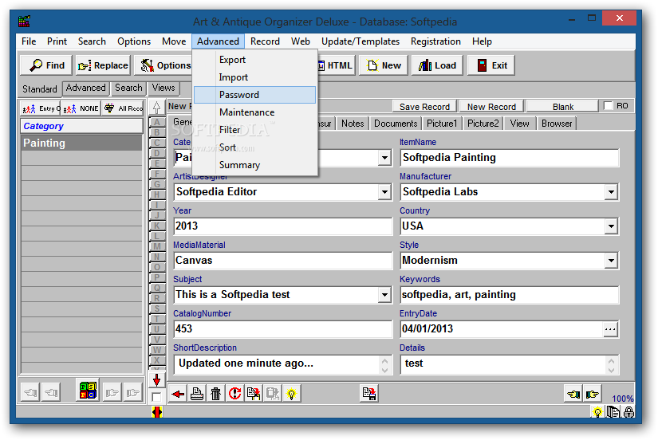Toggle the RO read-only checkbox
Image resolution: width=658 pixels, height=440 pixels.
608,106
